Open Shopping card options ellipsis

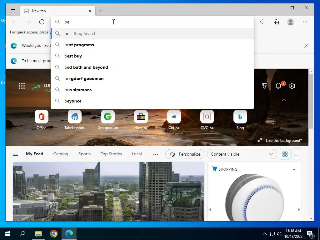[294, 169]
